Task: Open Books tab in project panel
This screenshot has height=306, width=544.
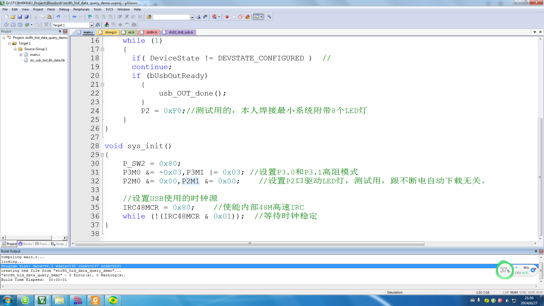Action: pyautogui.click(x=25, y=244)
